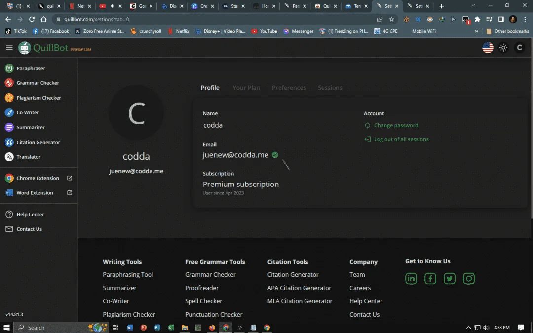This screenshot has width=533, height=333.
Task: Click the verified email checkmark badge
Action: click(x=275, y=155)
